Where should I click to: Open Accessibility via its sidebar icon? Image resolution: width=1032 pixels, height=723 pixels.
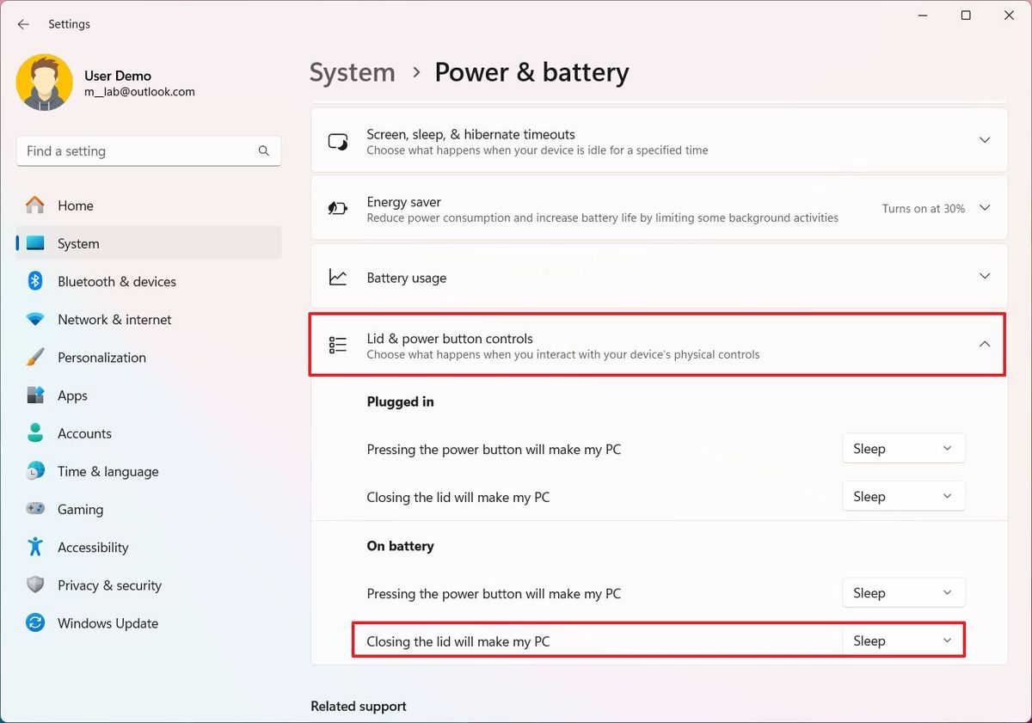point(35,547)
